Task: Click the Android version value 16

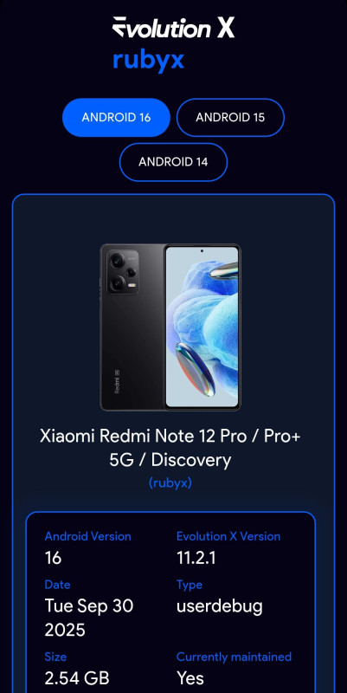Action: click(x=53, y=558)
